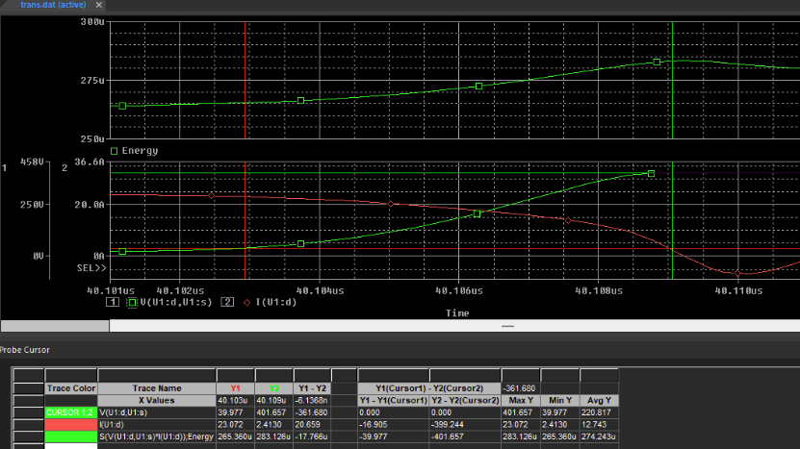Click the 40.108us x-axis tick label
This screenshot has height=449, width=800.
[x=599, y=291]
